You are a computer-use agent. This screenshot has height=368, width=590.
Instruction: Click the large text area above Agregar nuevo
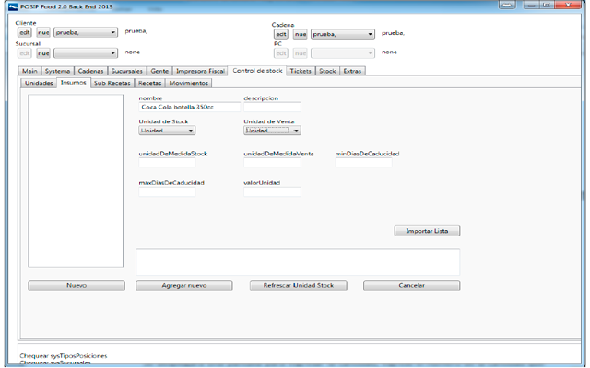(x=298, y=262)
